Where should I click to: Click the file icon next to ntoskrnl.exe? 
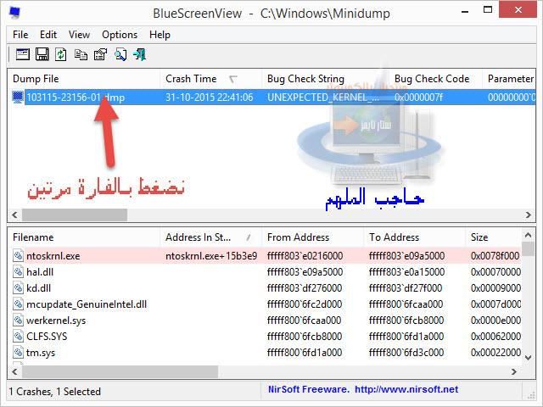pos(18,256)
